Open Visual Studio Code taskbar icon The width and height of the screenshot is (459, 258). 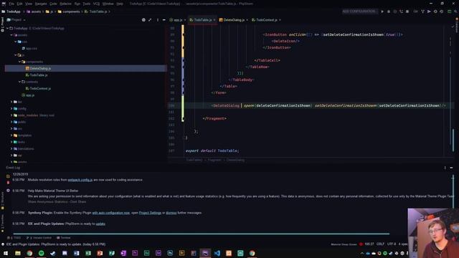click(x=217, y=253)
